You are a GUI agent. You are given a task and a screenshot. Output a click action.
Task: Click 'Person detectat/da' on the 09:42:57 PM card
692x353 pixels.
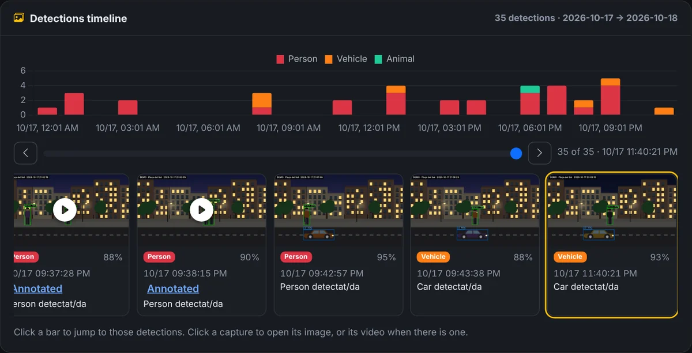point(320,287)
